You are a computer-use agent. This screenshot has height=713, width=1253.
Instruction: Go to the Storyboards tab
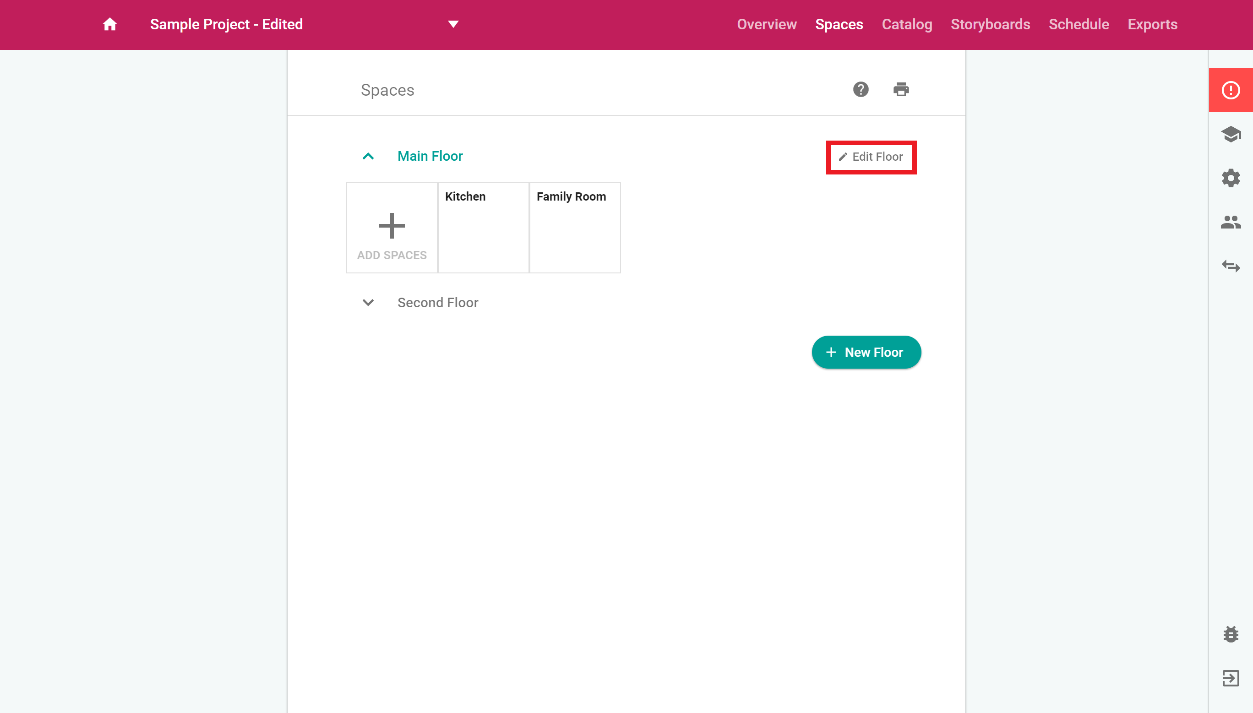[990, 24]
